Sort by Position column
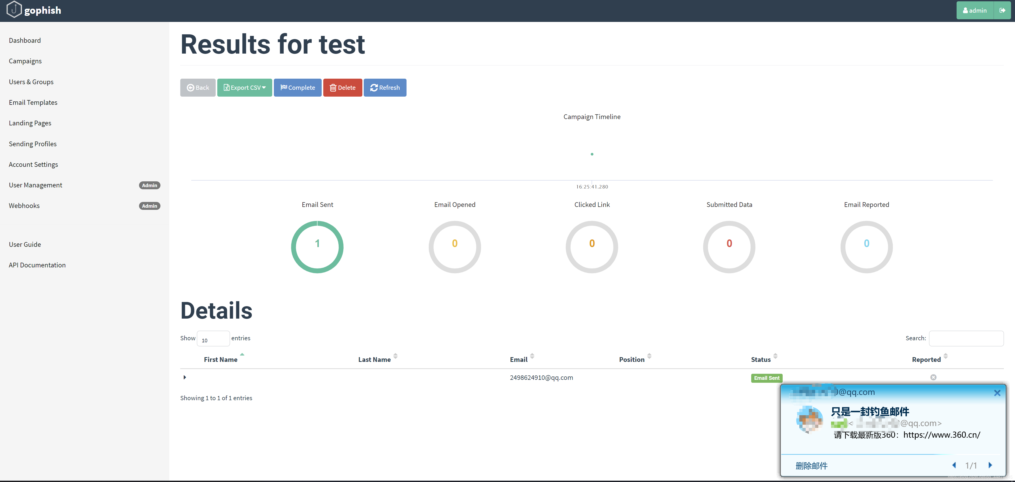Viewport: 1015px width, 482px height. [x=632, y=360]
